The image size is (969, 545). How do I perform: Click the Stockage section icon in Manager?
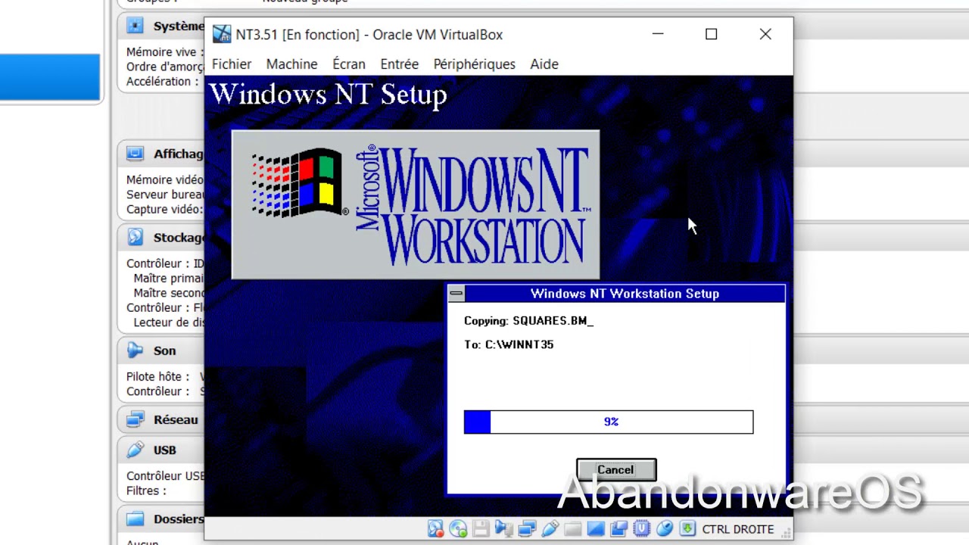[135, 237]
